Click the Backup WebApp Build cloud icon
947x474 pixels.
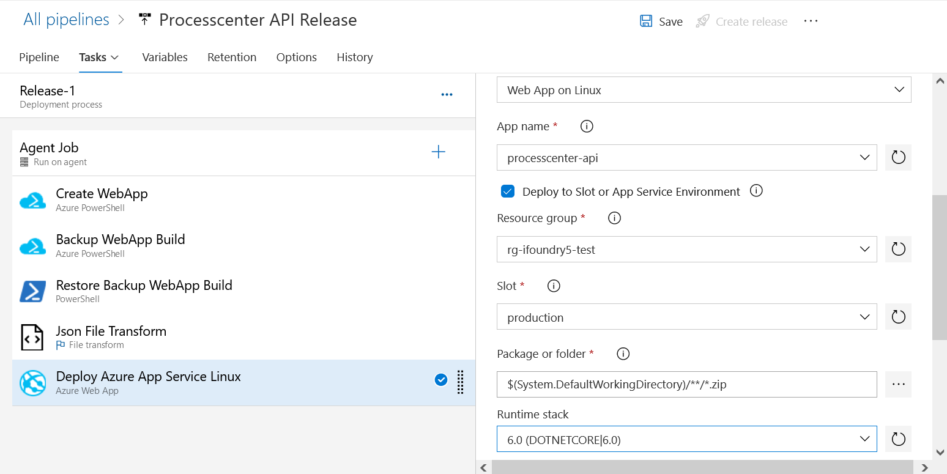click(x=32, y=246)
